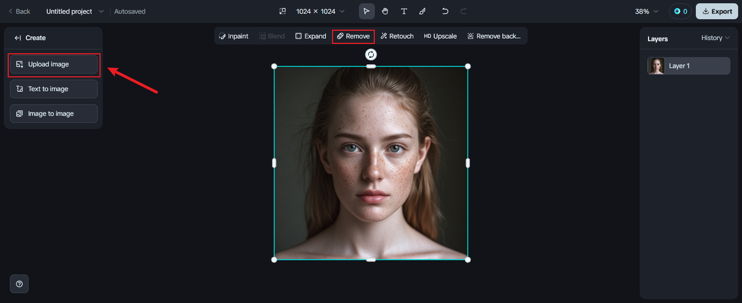The height and width of the screenshot is (303, 742).
Task: Click the Back button
Action: coord(19,12)
